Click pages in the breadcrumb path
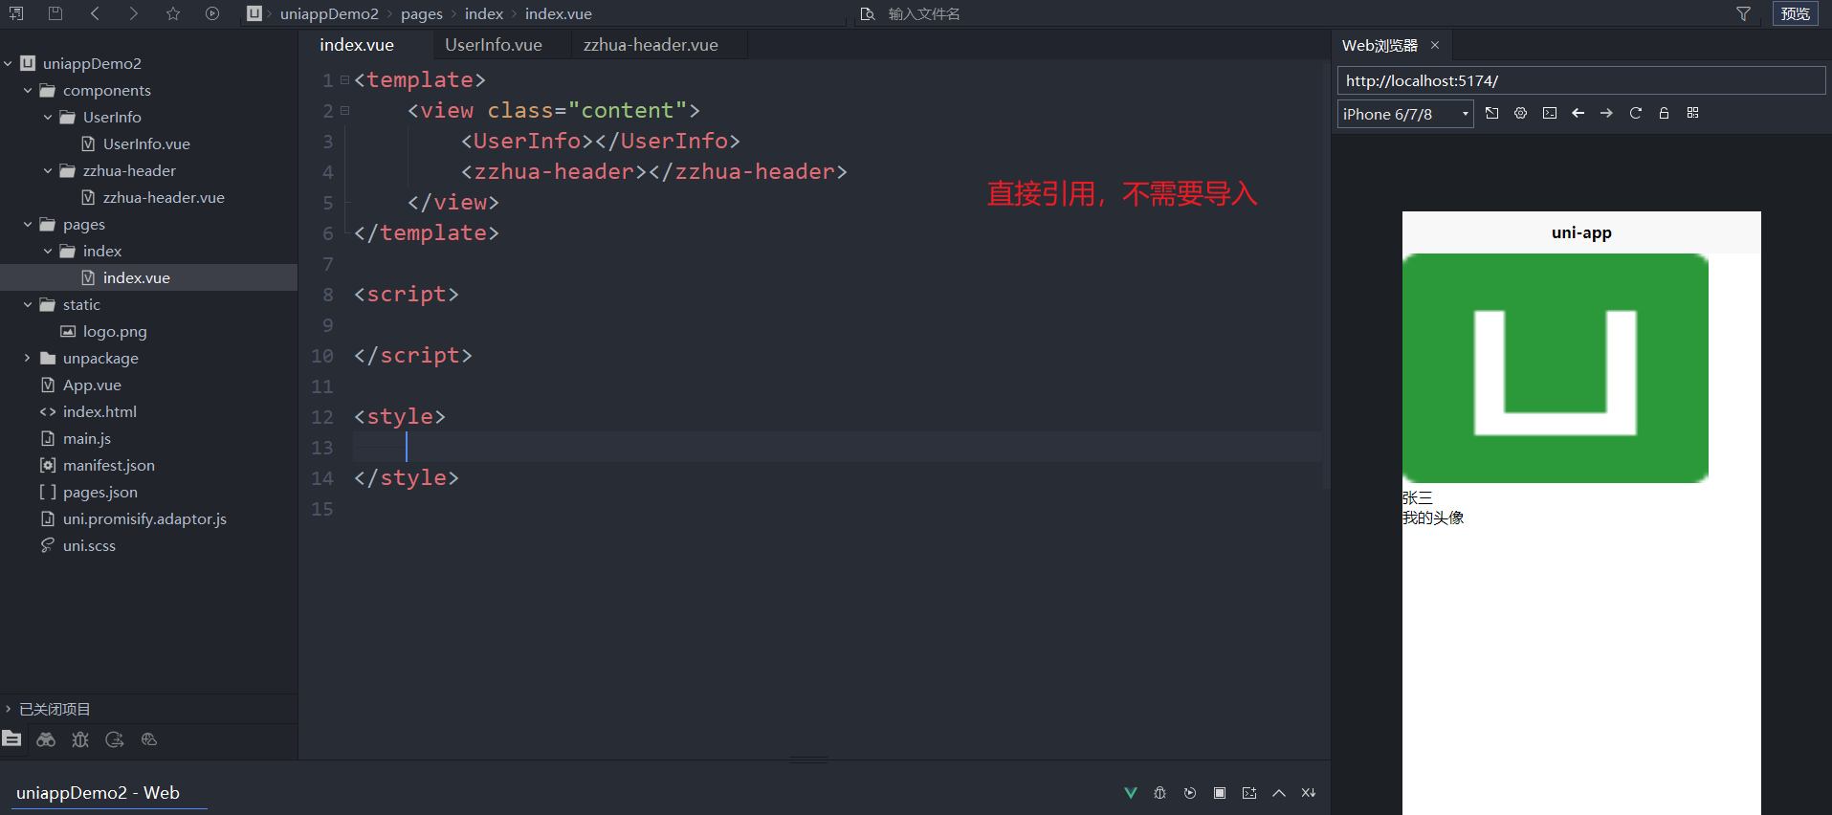This screenshot has height=815, width=1832. (x=422, y=13)
